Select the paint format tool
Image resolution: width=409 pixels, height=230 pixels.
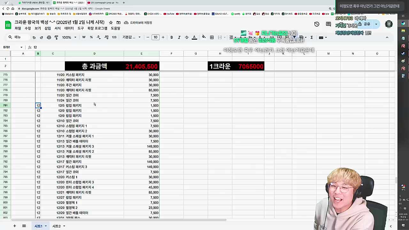56,37
